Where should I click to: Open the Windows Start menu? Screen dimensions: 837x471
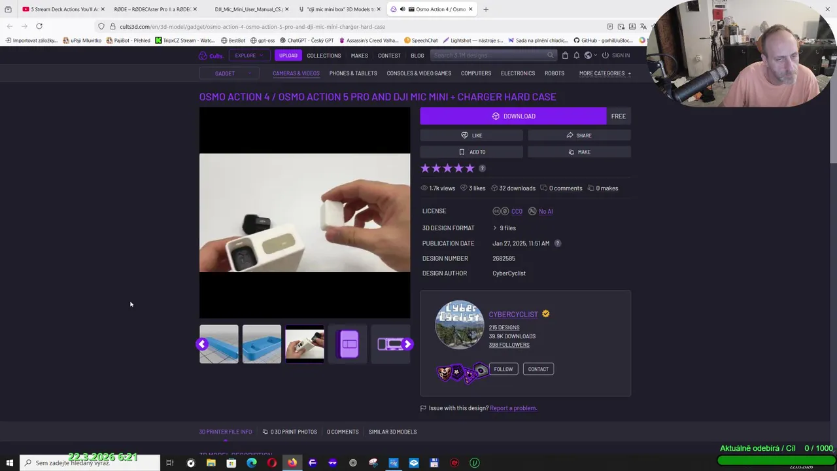(9, 463)
